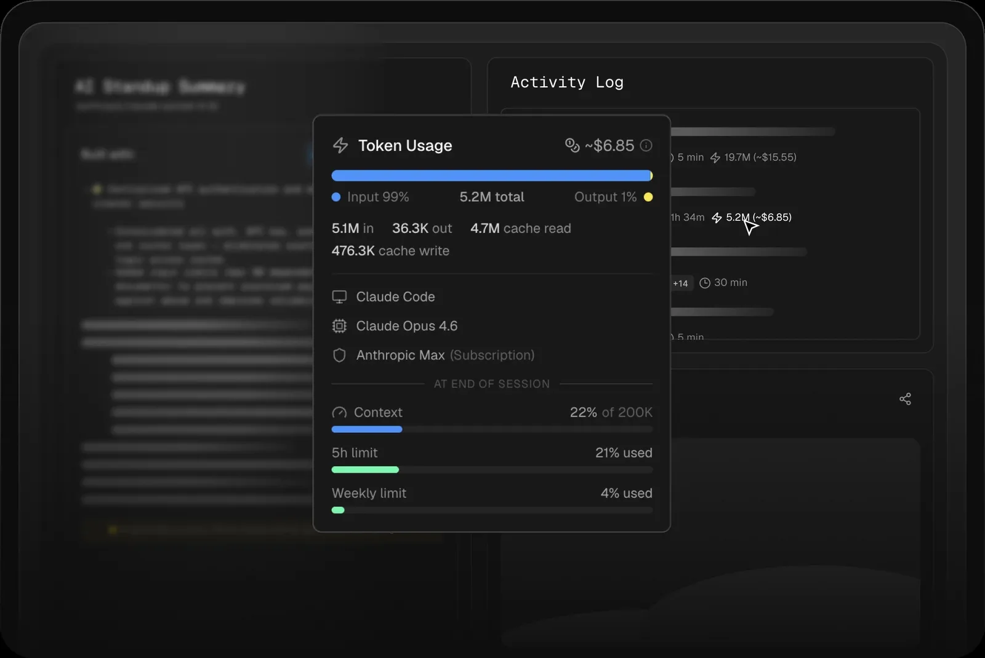Click the clock icon beside 30 min
Viewport: 985px width, 658px height.
point(705,283)
